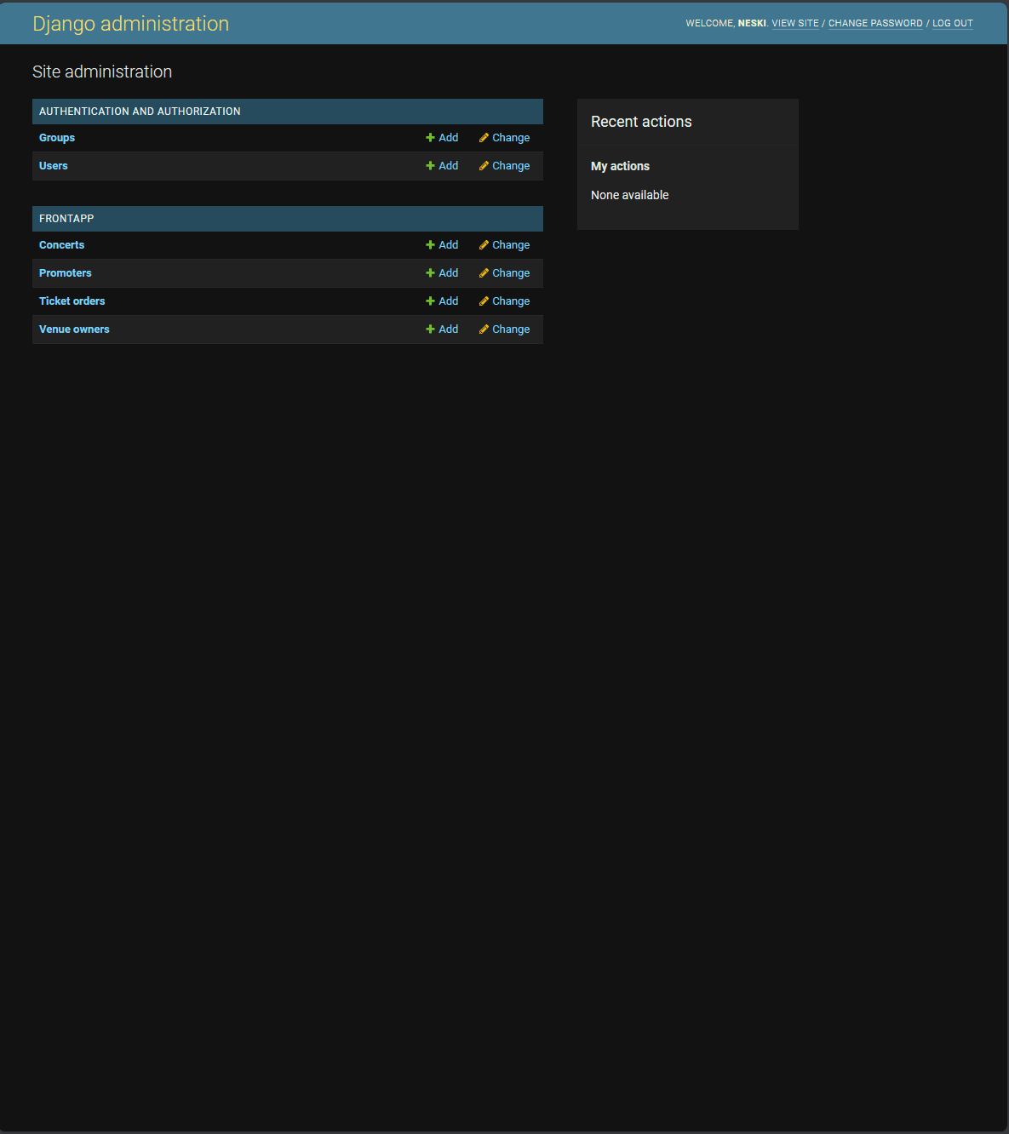Click Change next to Ticket orders
Image resolution: width=1009 pixels, height=1134 pixels.
510,301
